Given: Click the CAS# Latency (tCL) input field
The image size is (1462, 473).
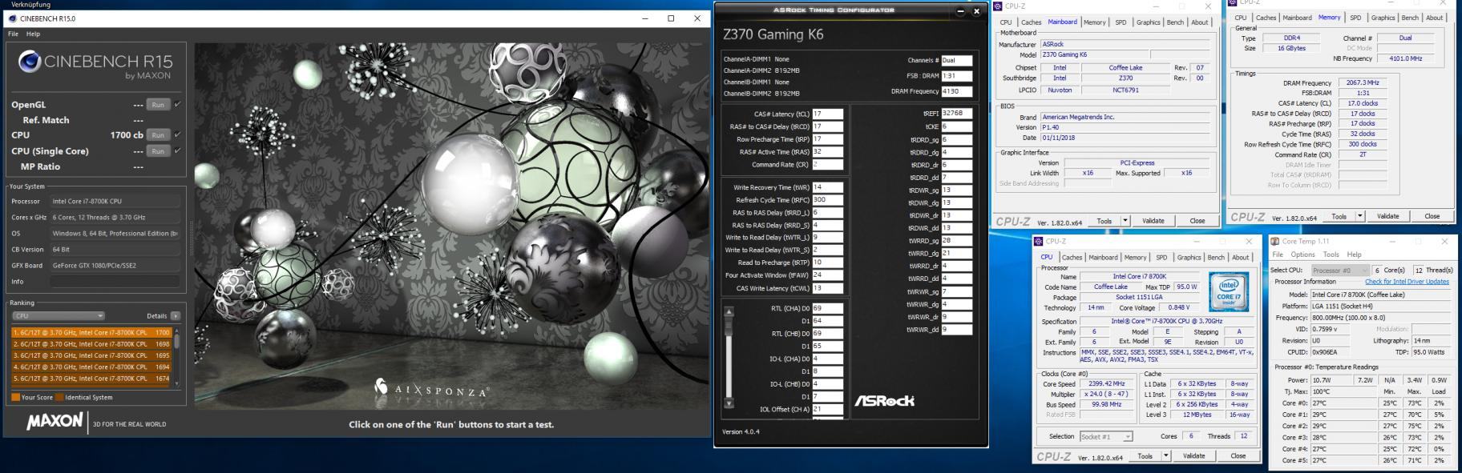Looking at the screenshot, I should pyautogui.click(x=828, y=114).
